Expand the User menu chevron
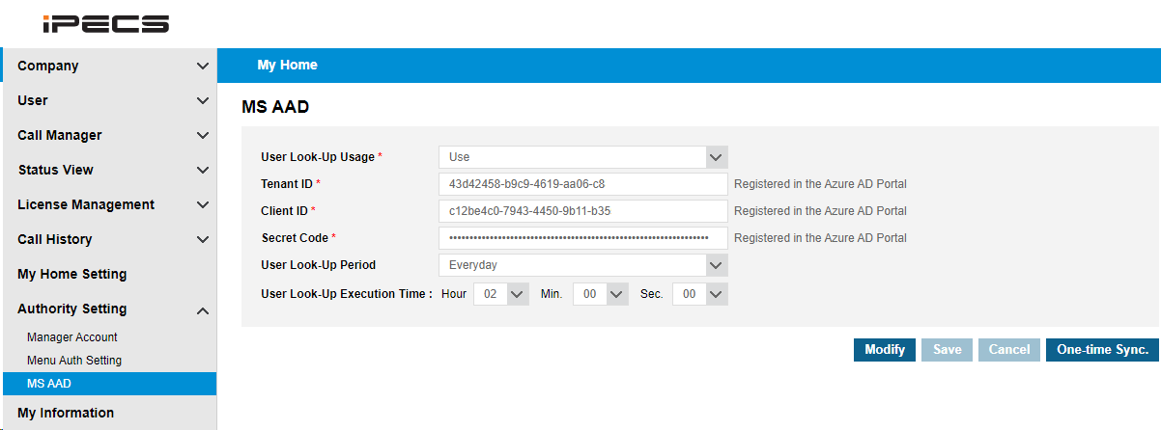Viewport: 1161px width, 430px height. pos(202,101)
